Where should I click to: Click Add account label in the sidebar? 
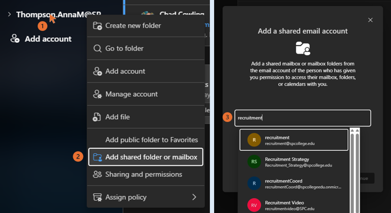(x=48, y=39)
